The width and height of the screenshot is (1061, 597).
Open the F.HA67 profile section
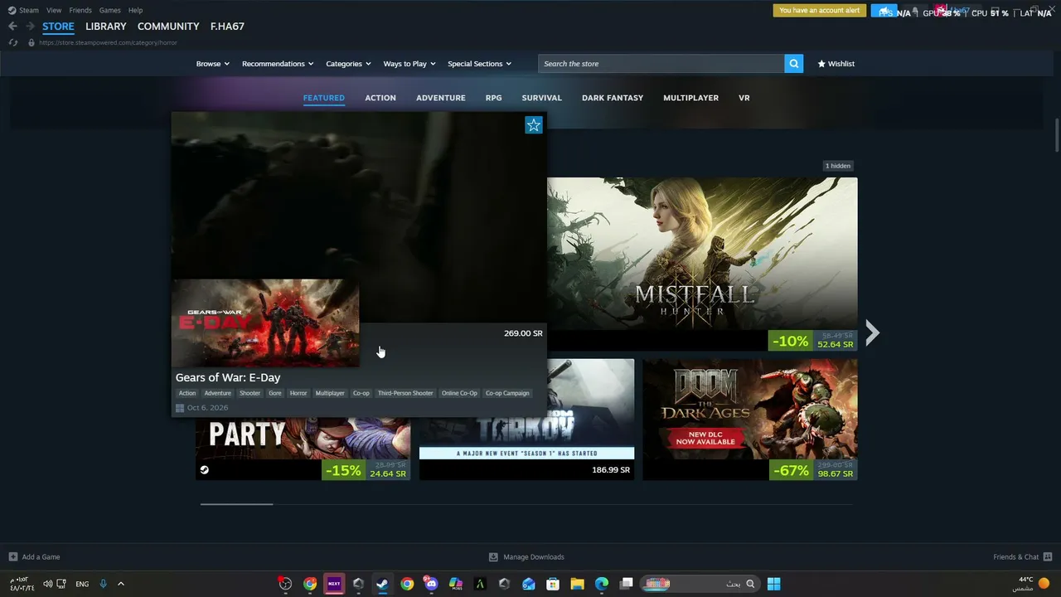pos(227,27)
